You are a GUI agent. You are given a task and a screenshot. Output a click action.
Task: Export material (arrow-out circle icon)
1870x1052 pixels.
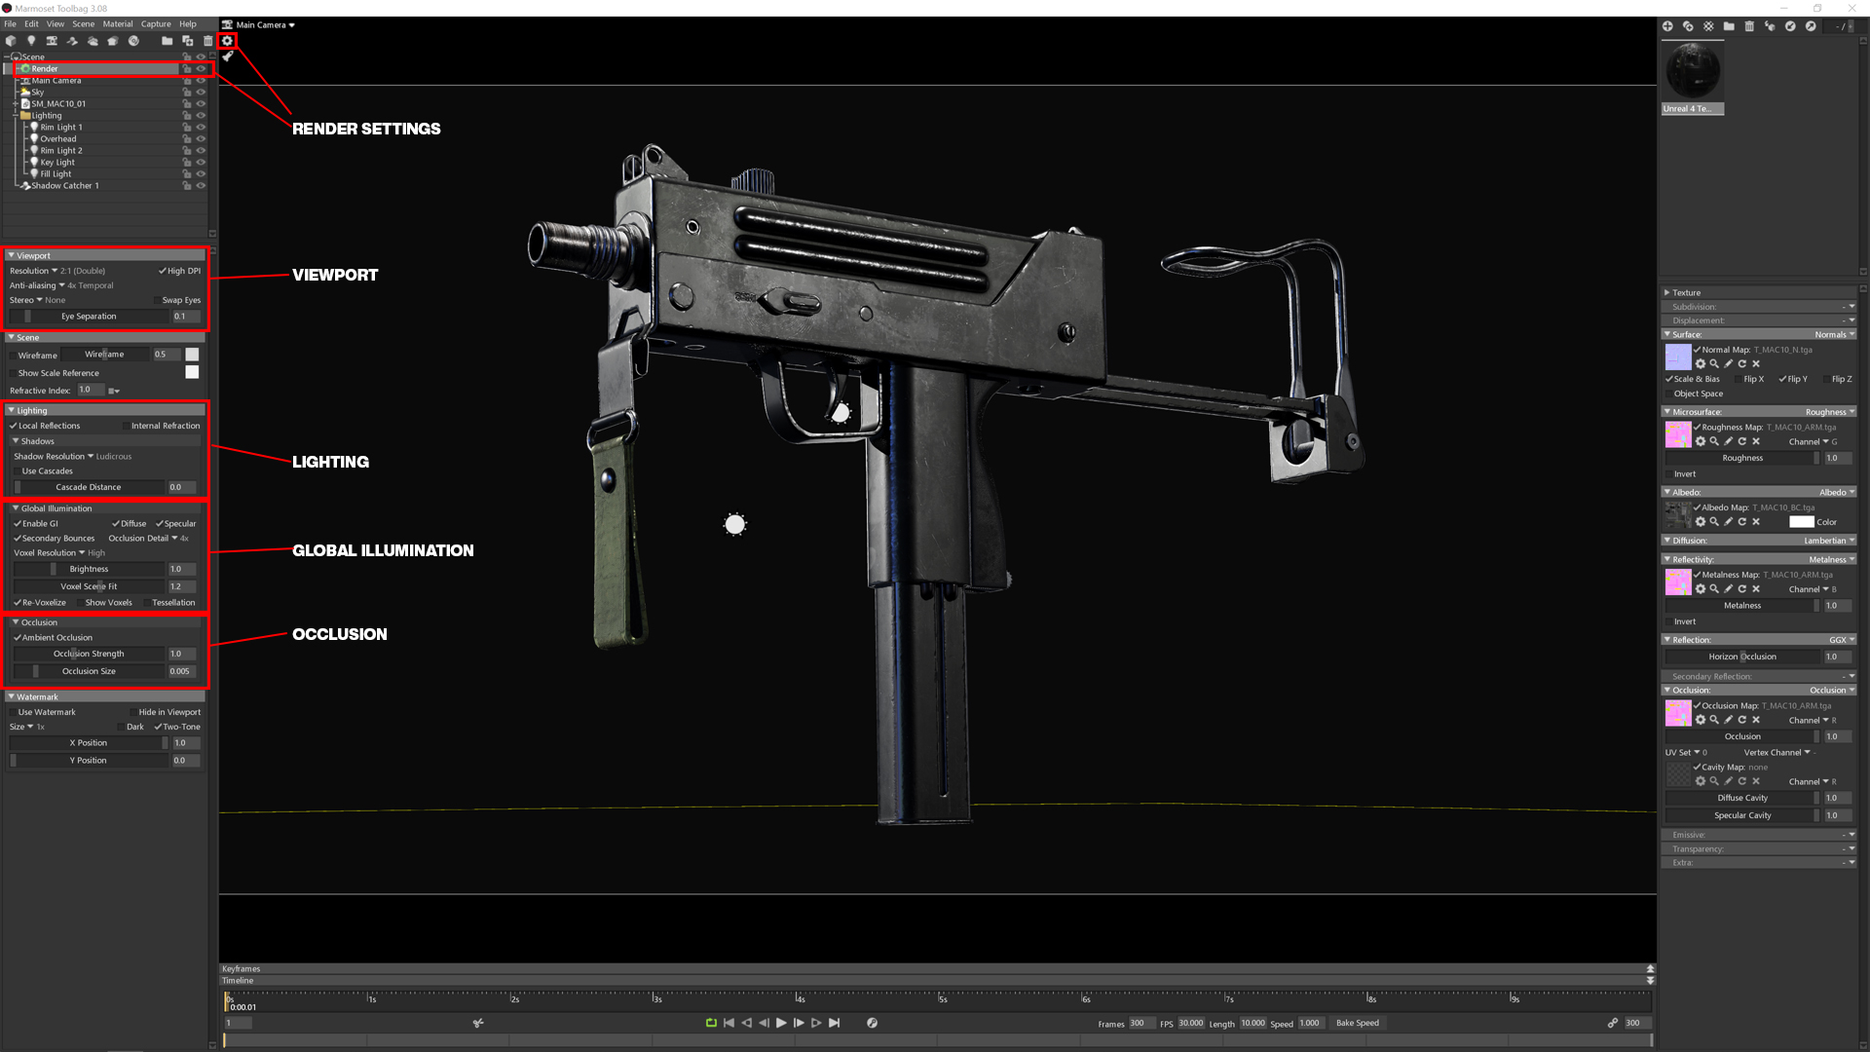pyautogui.click(x=1811, y=26)
